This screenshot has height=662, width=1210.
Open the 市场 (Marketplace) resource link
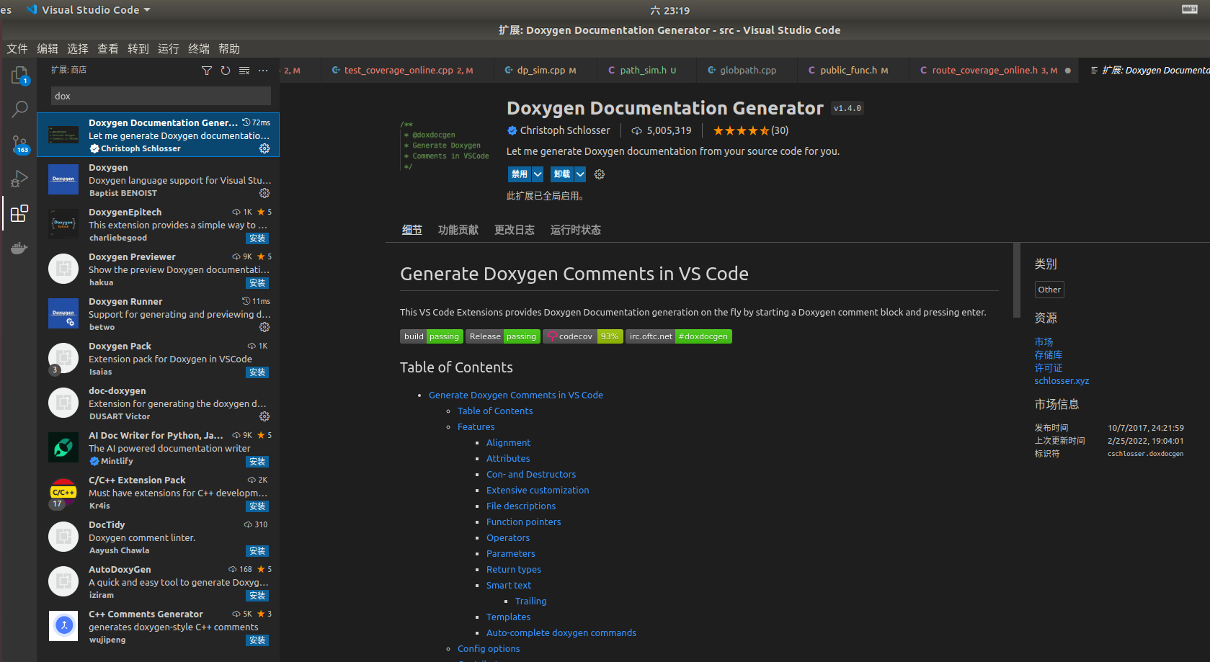(x=1044, y=342)
